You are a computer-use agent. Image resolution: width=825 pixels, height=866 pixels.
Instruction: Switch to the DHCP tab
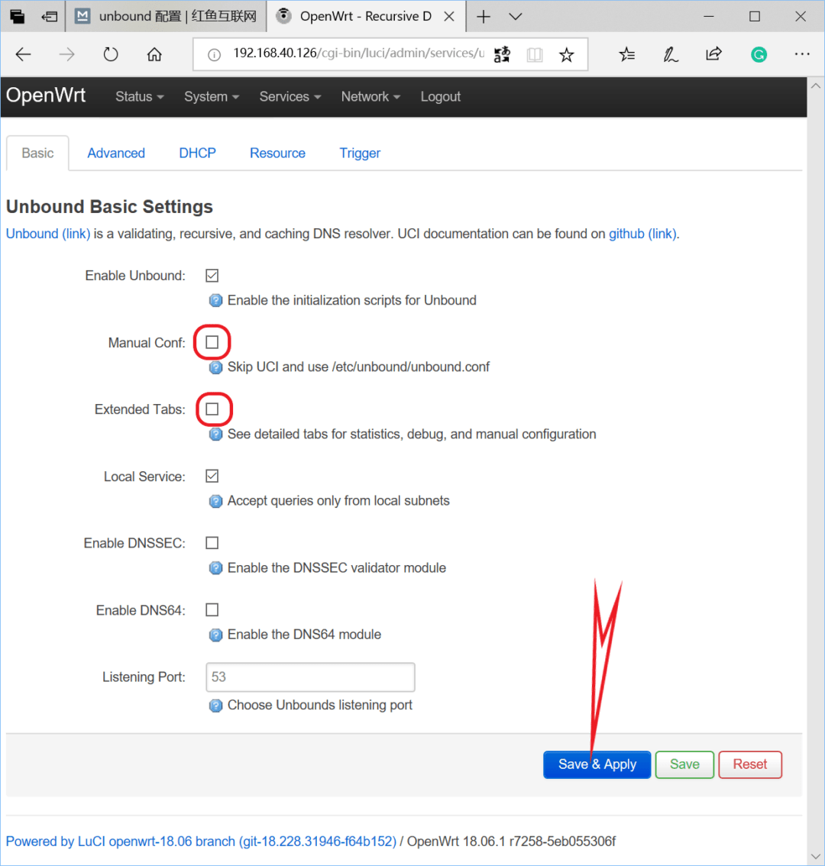(x=197, y=153)
